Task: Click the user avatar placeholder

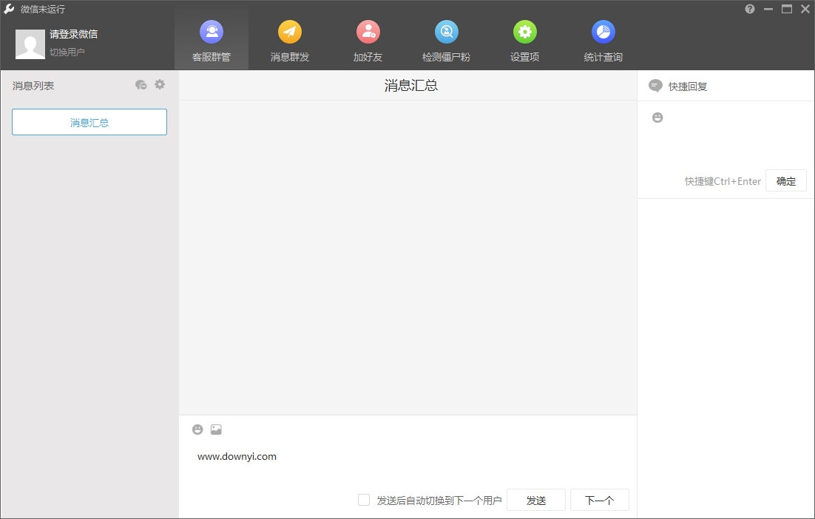Action: tap(30, 44)
